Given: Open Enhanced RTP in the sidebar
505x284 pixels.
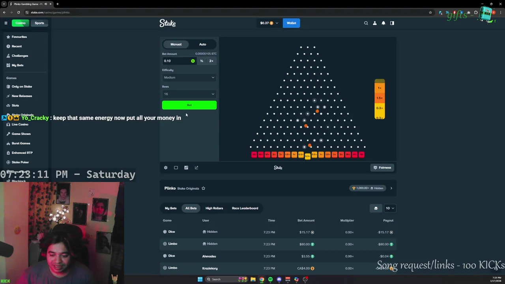Looking at the screenshot, I should (x=22, y=153).
